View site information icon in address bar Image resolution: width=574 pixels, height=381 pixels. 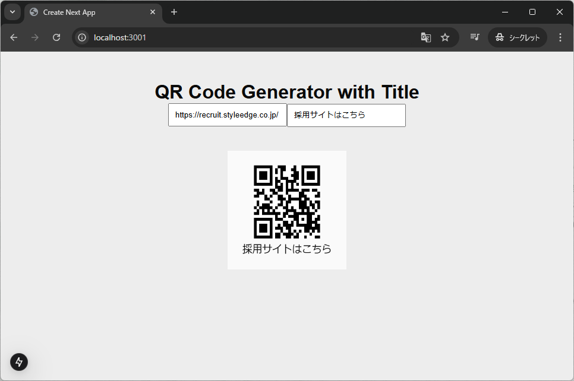pos(82,37)
